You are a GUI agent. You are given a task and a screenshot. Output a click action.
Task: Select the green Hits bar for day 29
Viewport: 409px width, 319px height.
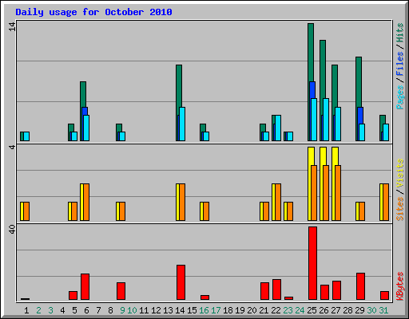click(359, 81)
